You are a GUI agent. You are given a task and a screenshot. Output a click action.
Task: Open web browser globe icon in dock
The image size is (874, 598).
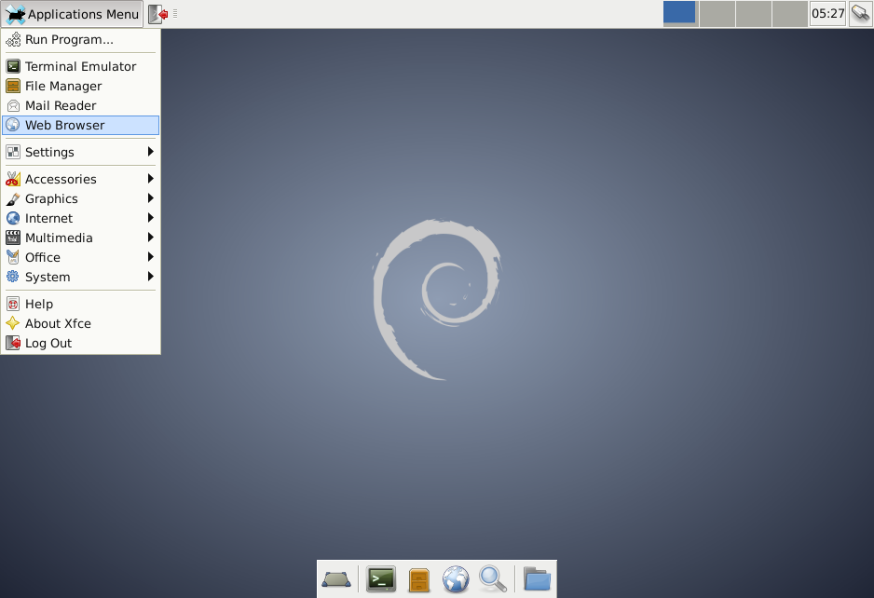click(x=456, y=579)
